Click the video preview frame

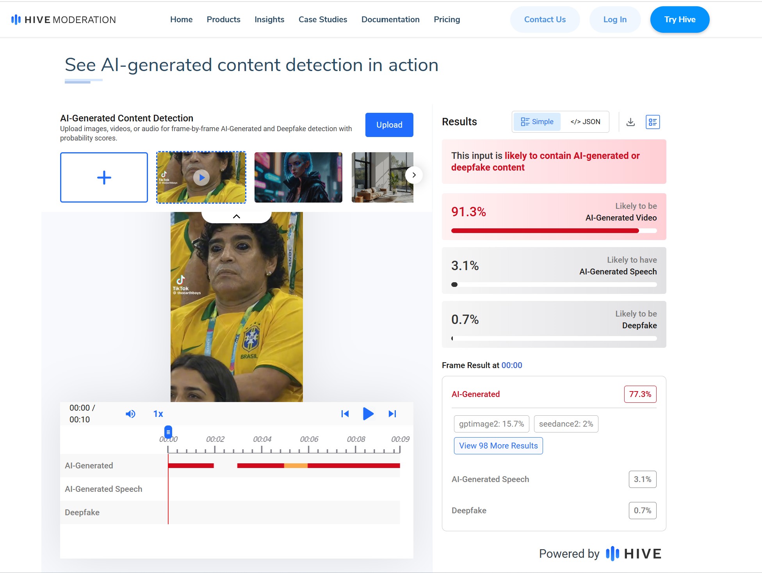click(237, 307)
